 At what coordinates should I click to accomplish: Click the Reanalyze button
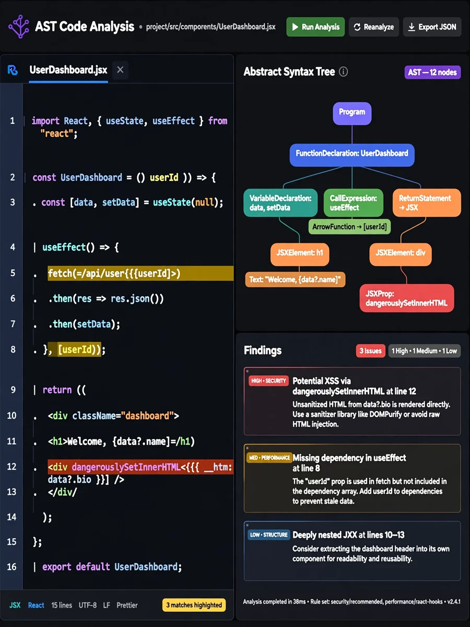[x=374, y=27]
